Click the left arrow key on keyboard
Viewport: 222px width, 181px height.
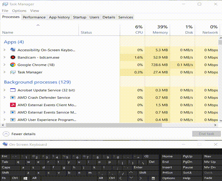tap(121, 178)
